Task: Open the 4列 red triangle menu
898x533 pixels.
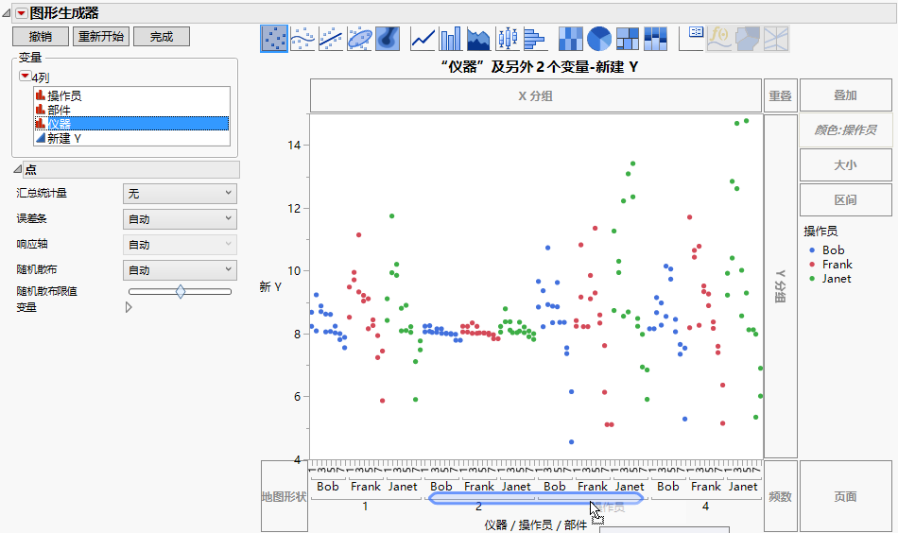Action: pyautogui.click(x=26, y=77)
